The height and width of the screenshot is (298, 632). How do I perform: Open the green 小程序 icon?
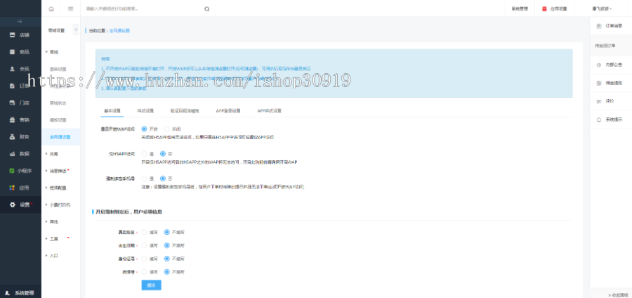click(12, 171)
